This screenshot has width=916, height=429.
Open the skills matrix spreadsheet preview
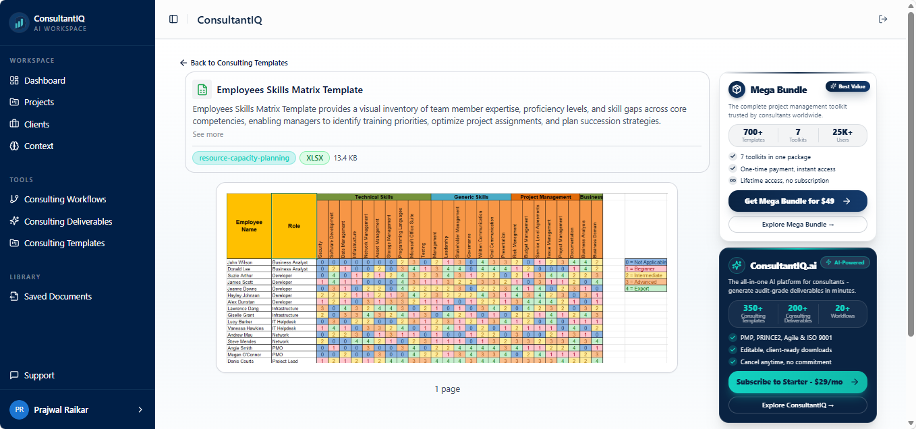tap(447, 277)
